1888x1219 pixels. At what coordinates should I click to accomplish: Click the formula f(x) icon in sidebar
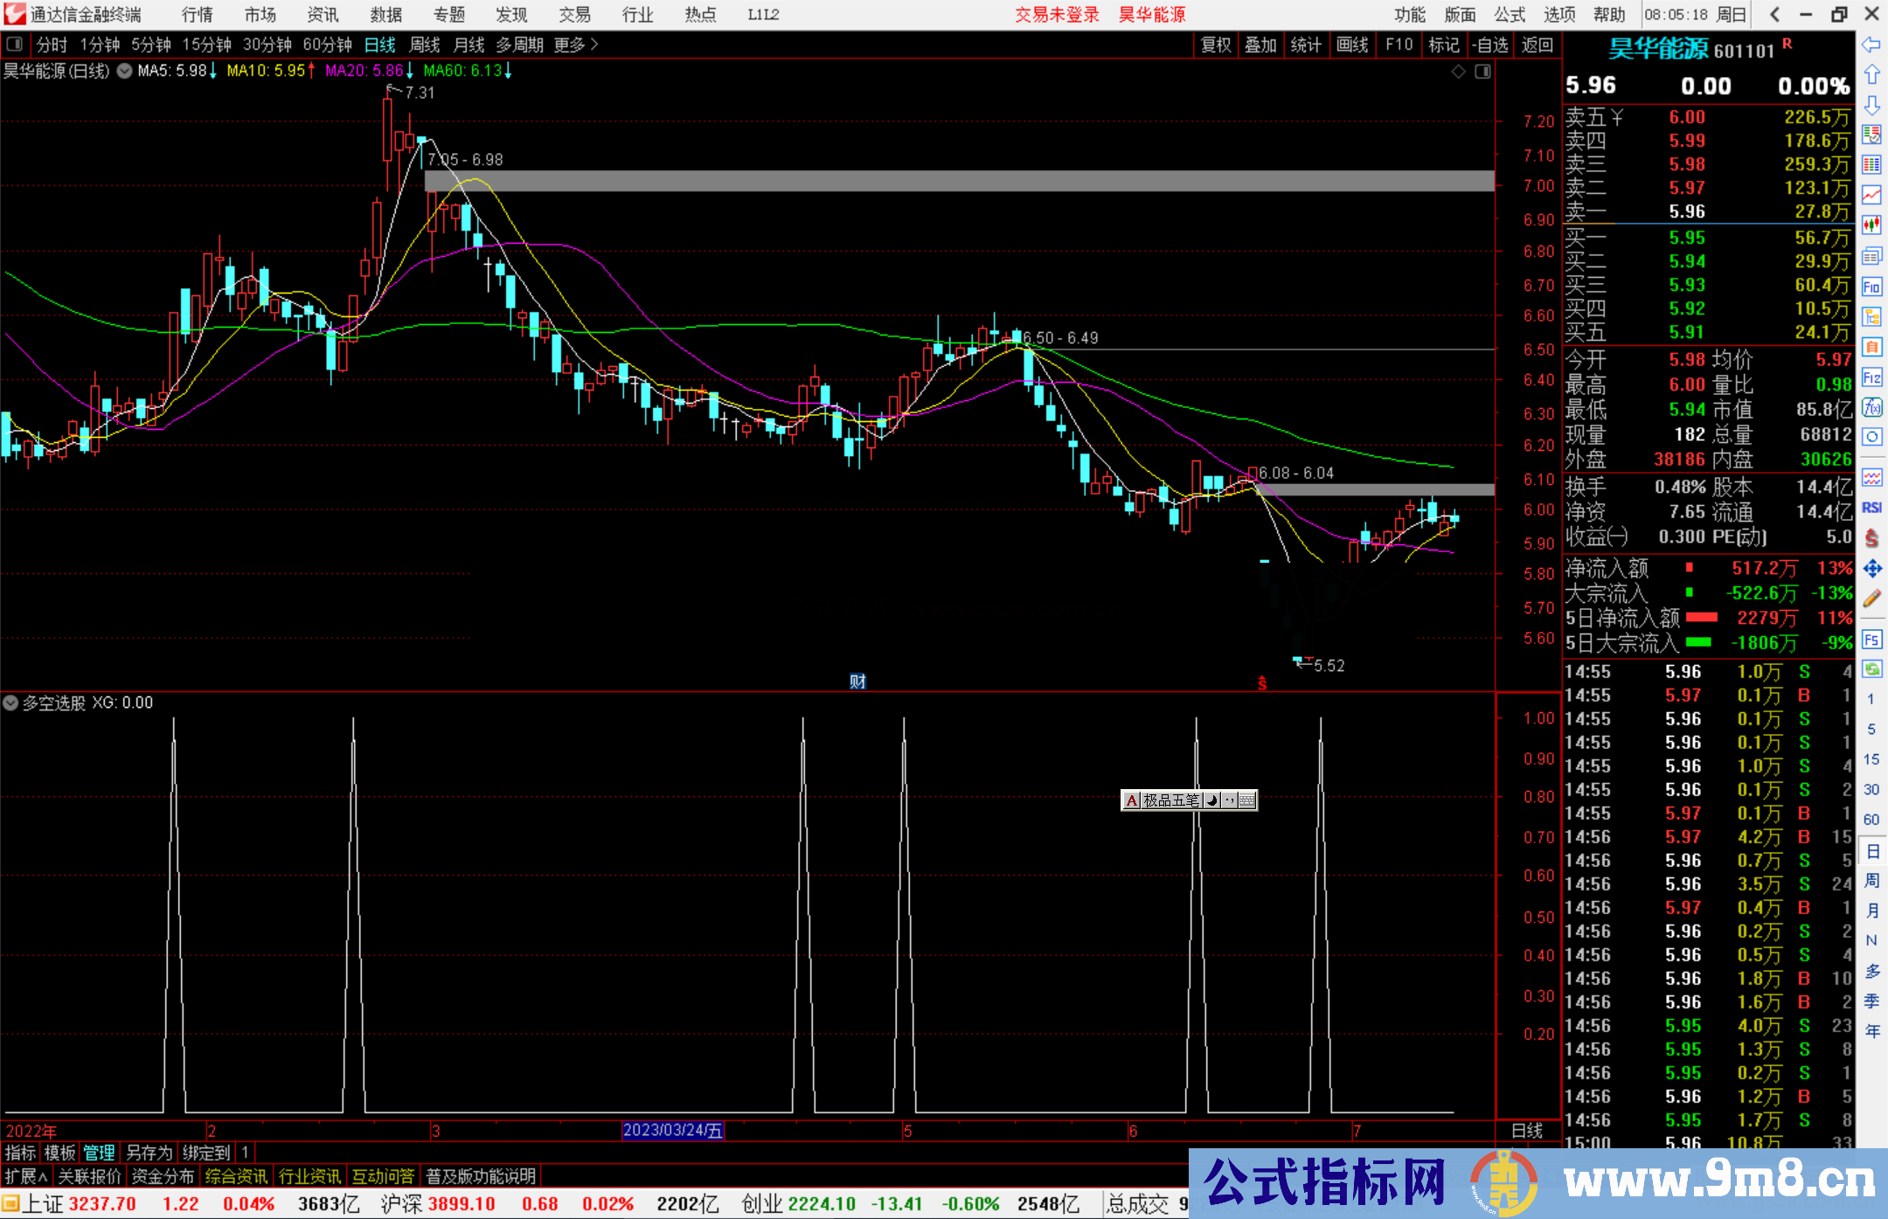click(x=1871, y=408)
